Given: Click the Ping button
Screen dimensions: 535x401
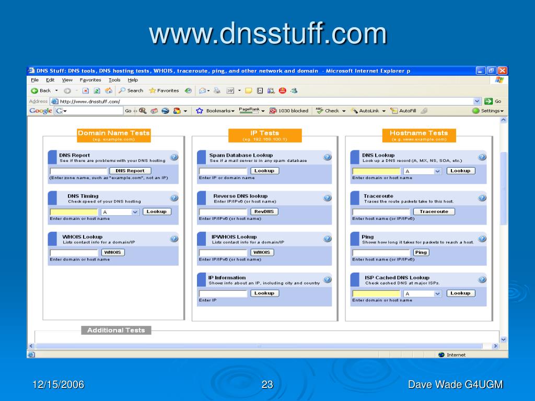Looking at the screenshot, I should [x=421, y=253].
